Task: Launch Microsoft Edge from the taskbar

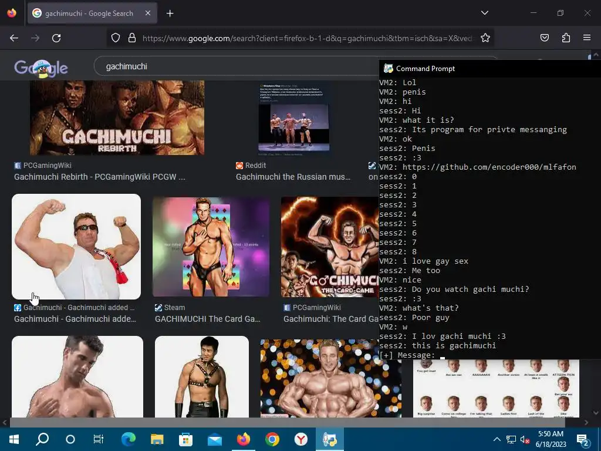Action: tap(129, 439)
